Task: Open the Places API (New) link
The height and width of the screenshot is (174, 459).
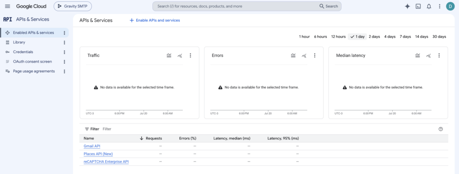Action: pos(98,154)
